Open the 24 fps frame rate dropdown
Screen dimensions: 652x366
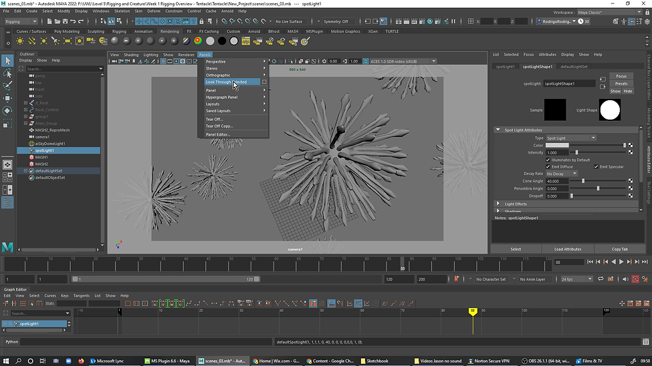click(576, 279)
